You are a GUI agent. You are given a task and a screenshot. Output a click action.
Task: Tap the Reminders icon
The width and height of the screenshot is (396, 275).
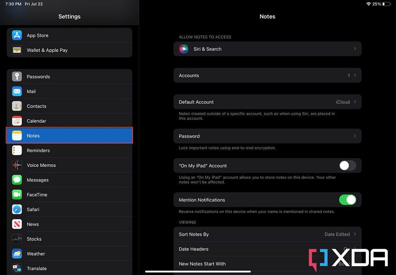pos(17,150)
